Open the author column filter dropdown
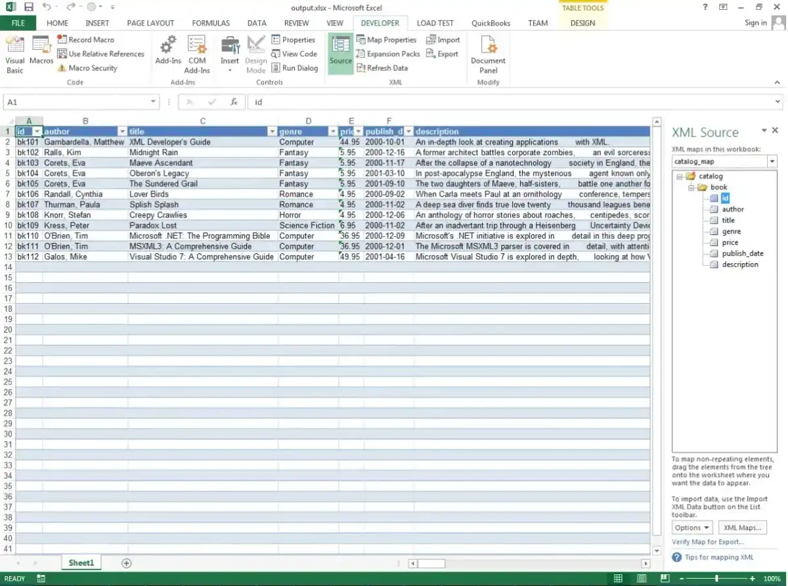Image resolution: width=788 pixels, height=586 pixels. click(x=122, y=132)
